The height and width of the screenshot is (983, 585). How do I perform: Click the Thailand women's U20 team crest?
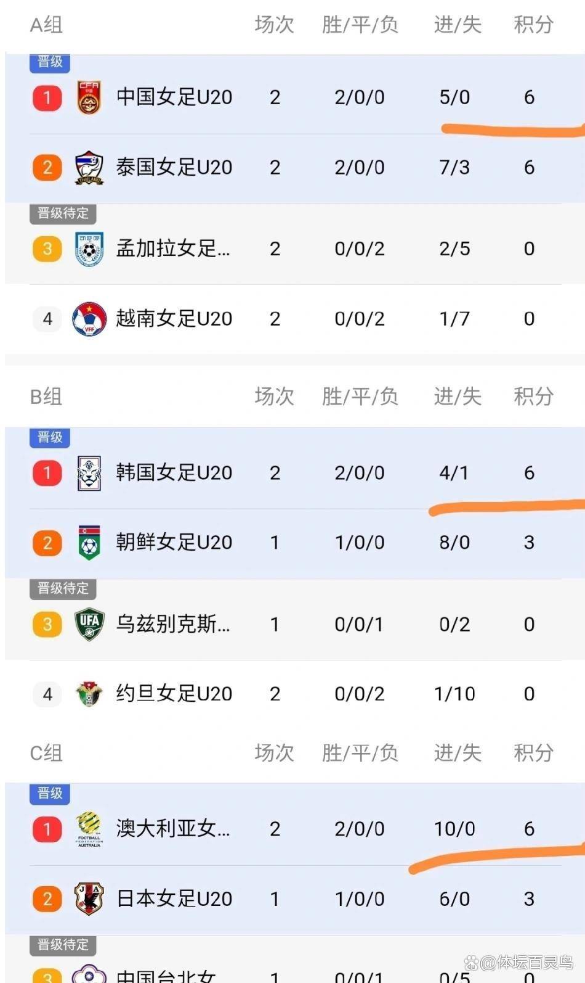[x=89, y=168]
